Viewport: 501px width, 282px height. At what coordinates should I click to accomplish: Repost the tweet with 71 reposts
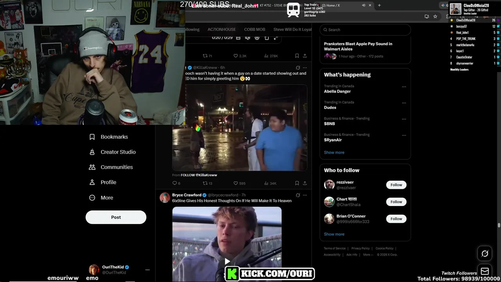(x=207, y=56)
